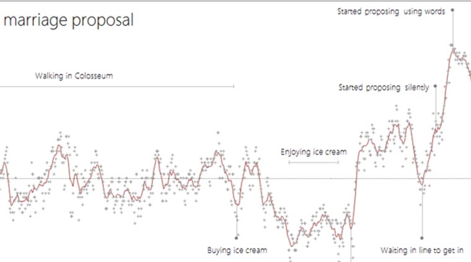Image resolution: width=471 pixels, height=262 pixels.
Task: Select the dot beside "Started proposing silently"
Action: 436,87
